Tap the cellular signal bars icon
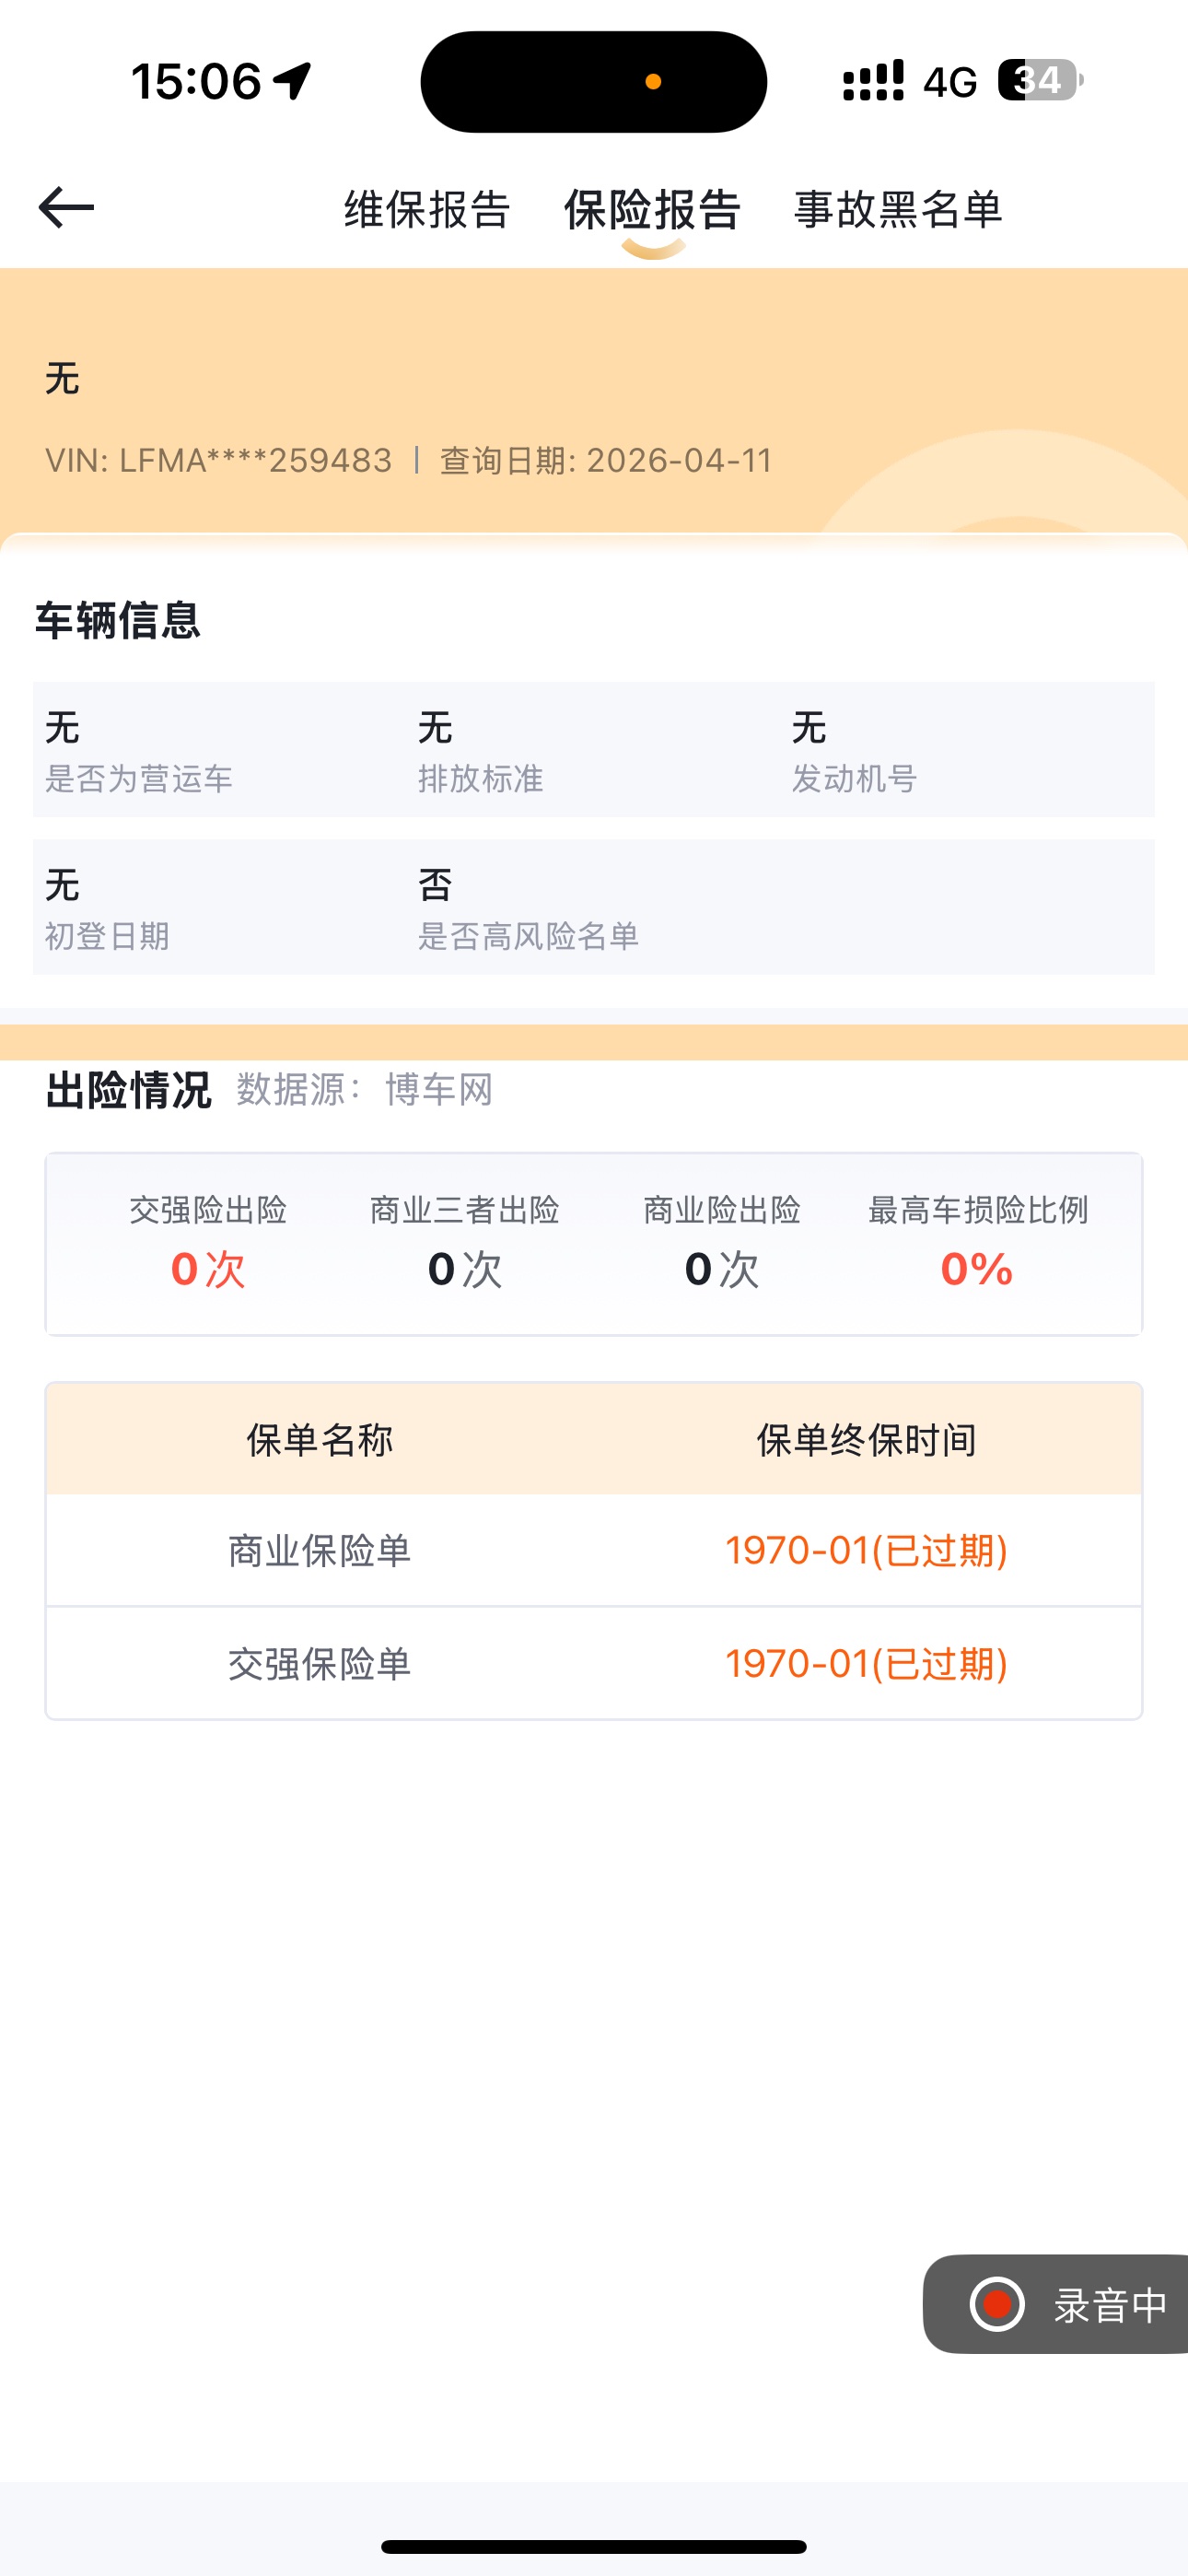 coord(873,81)
